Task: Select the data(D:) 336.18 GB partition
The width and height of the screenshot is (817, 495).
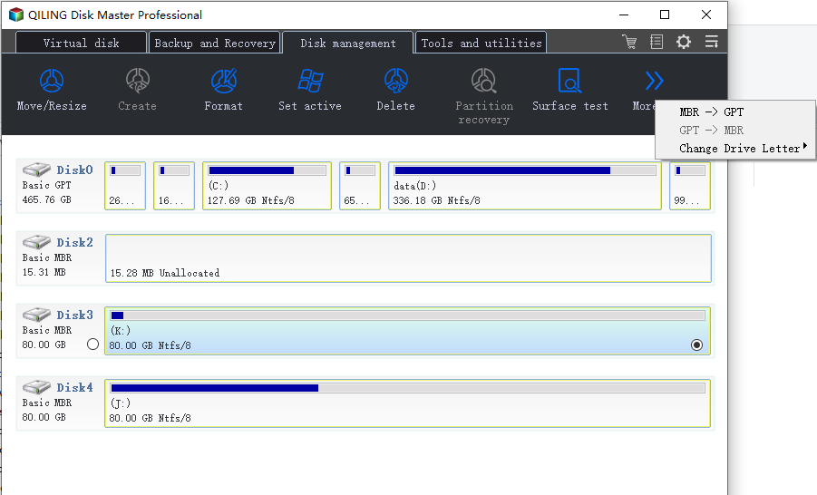Action: 525,186
